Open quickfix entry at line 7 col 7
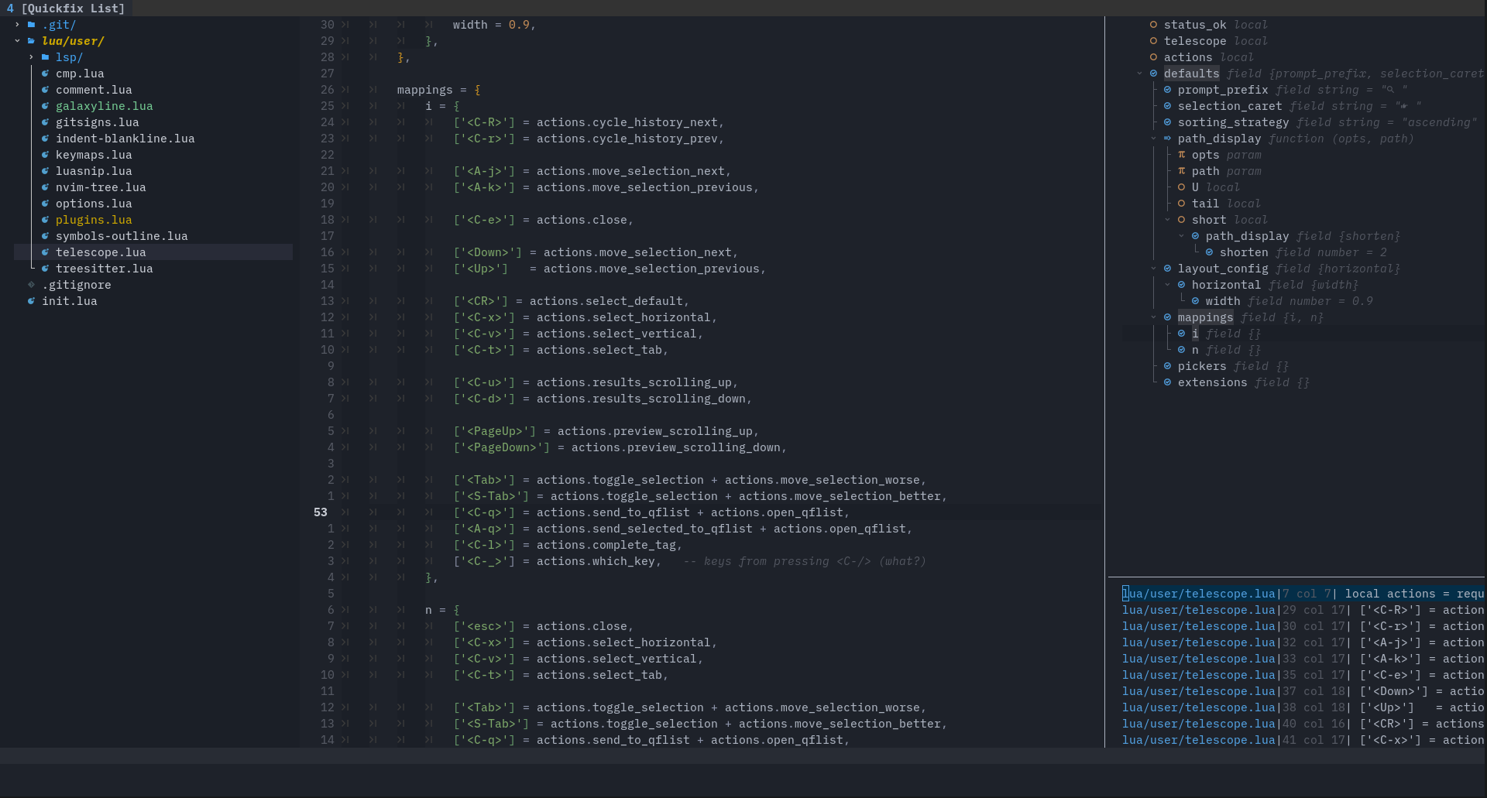The height and width of the screenshot is (798, 1487). [x=1303, y=594]
